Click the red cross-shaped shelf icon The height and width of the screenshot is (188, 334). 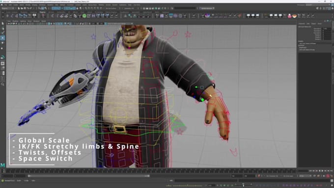click(x=240, y=16)
